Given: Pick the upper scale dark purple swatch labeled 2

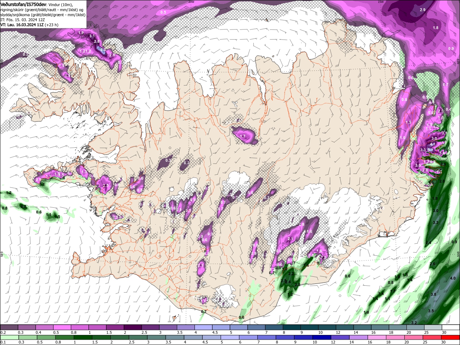Looking at the screenshot, I should pos(132,327).
